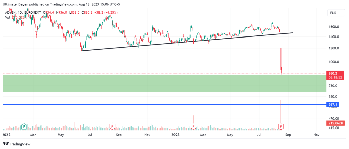Screen dimensions: 349x149
Task: Click the TradingView logo at bottom left
Action: (x=16, y=144)
